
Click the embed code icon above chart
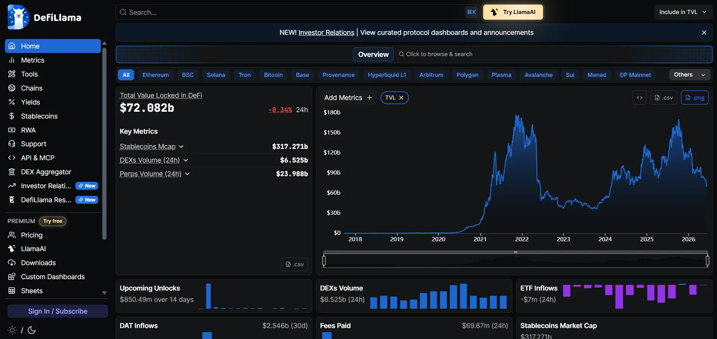tap(639, 98)
